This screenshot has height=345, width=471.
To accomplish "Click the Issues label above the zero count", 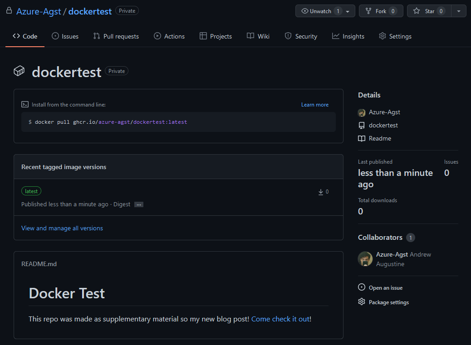I will pos(451,162).
